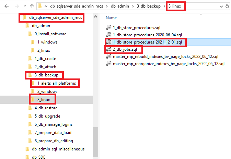
Task: Click SQL file icon of 1_db_store_procedures_2021_12_01.sql
Action: (109, 42)
